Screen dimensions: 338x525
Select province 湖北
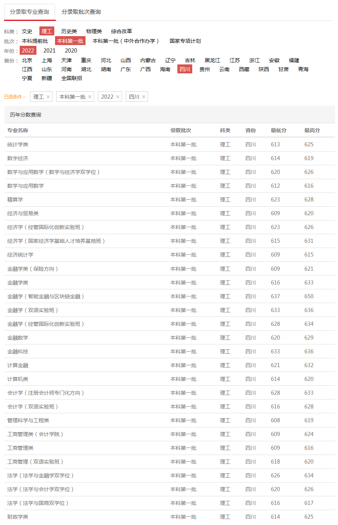point(86,69)
